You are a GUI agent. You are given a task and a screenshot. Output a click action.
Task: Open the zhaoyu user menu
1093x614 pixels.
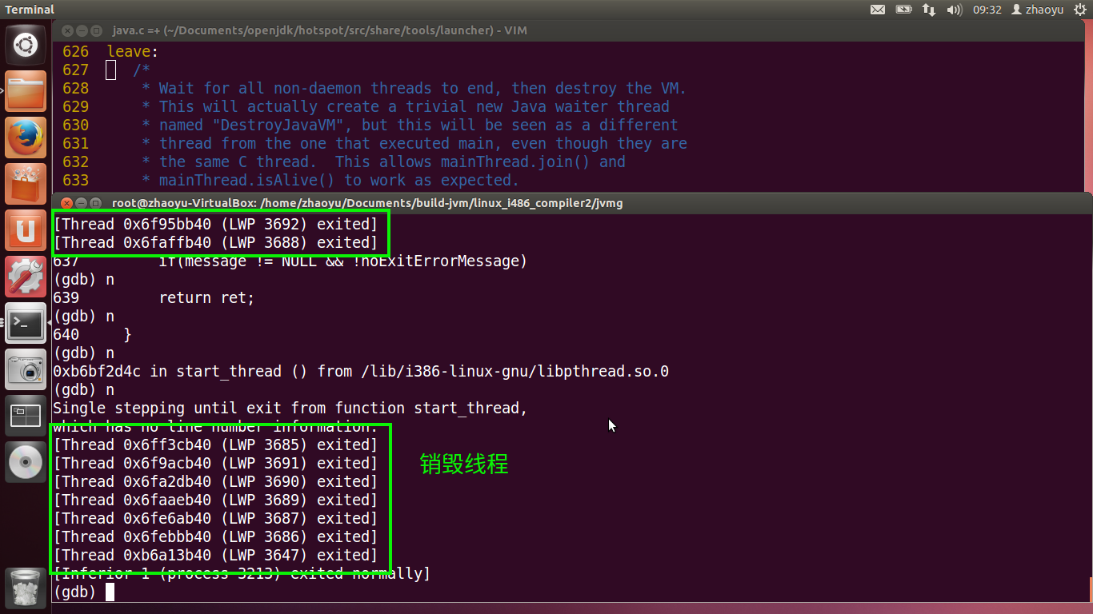tap(1038, 10)
